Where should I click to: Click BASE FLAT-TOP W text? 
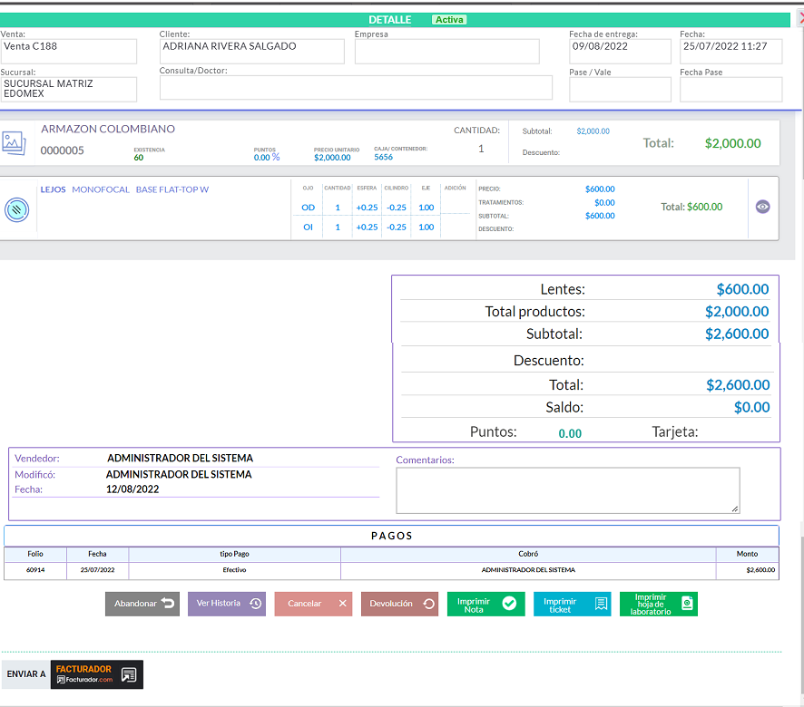coord(172,189)
